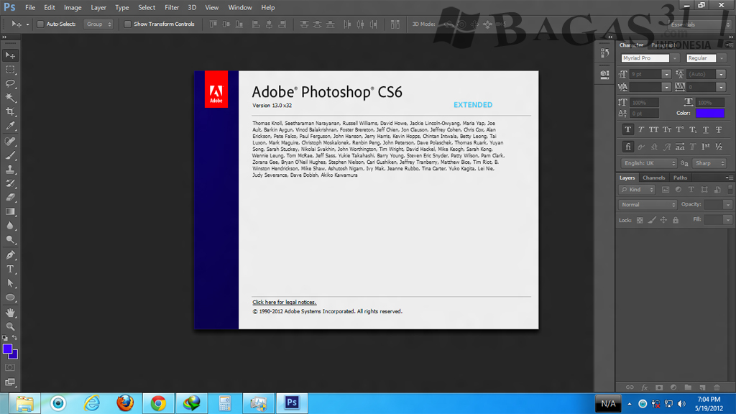
Task: Select the Dodge tool
Action: coord(10,240)
